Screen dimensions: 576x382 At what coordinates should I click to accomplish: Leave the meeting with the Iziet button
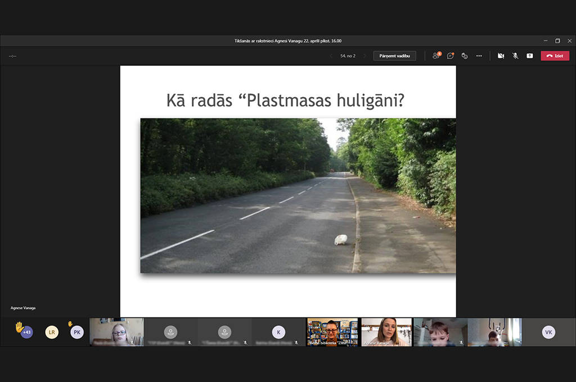555,56
